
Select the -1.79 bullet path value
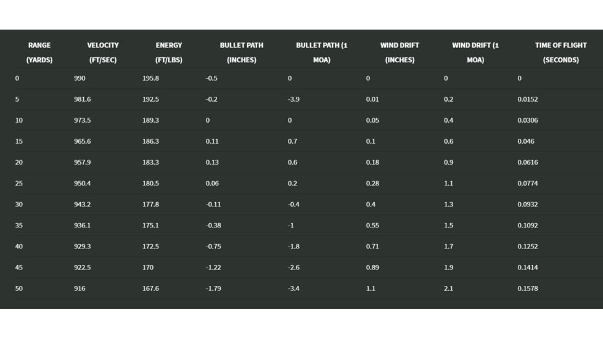(213, 288)
